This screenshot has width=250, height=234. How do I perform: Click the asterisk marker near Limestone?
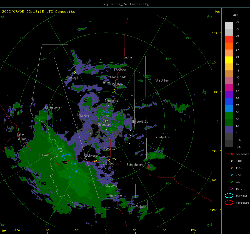52,105
